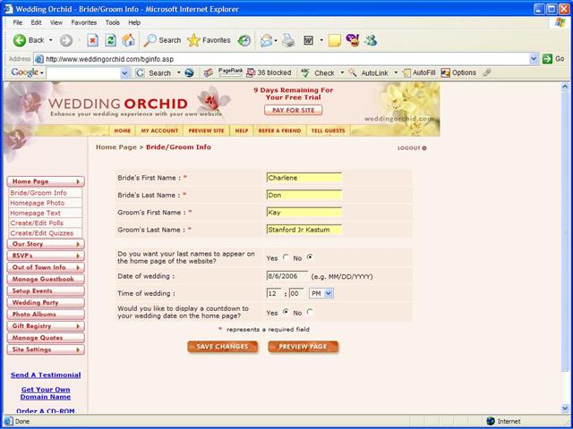The image size is (573, 429).
Task: Open the Help menu in menu bar
Action: click(x=134, y=22)
